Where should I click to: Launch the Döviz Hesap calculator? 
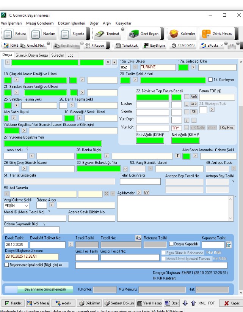pos(218,34)
